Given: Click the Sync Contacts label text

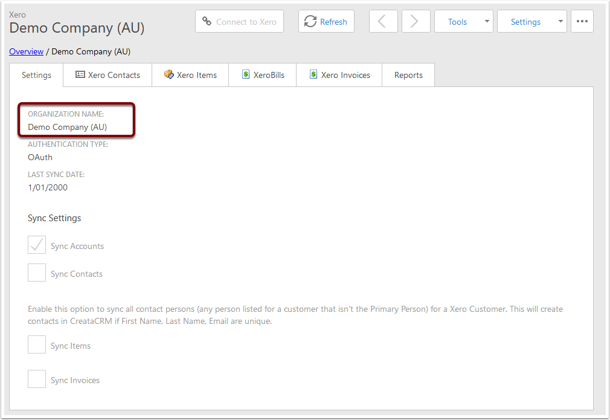Looking at the screenshot, I should pos(77,274).
